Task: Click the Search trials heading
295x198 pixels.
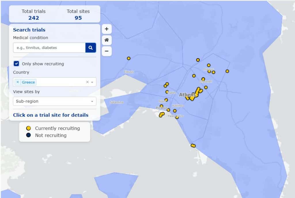Action: (x=29, y=30)
